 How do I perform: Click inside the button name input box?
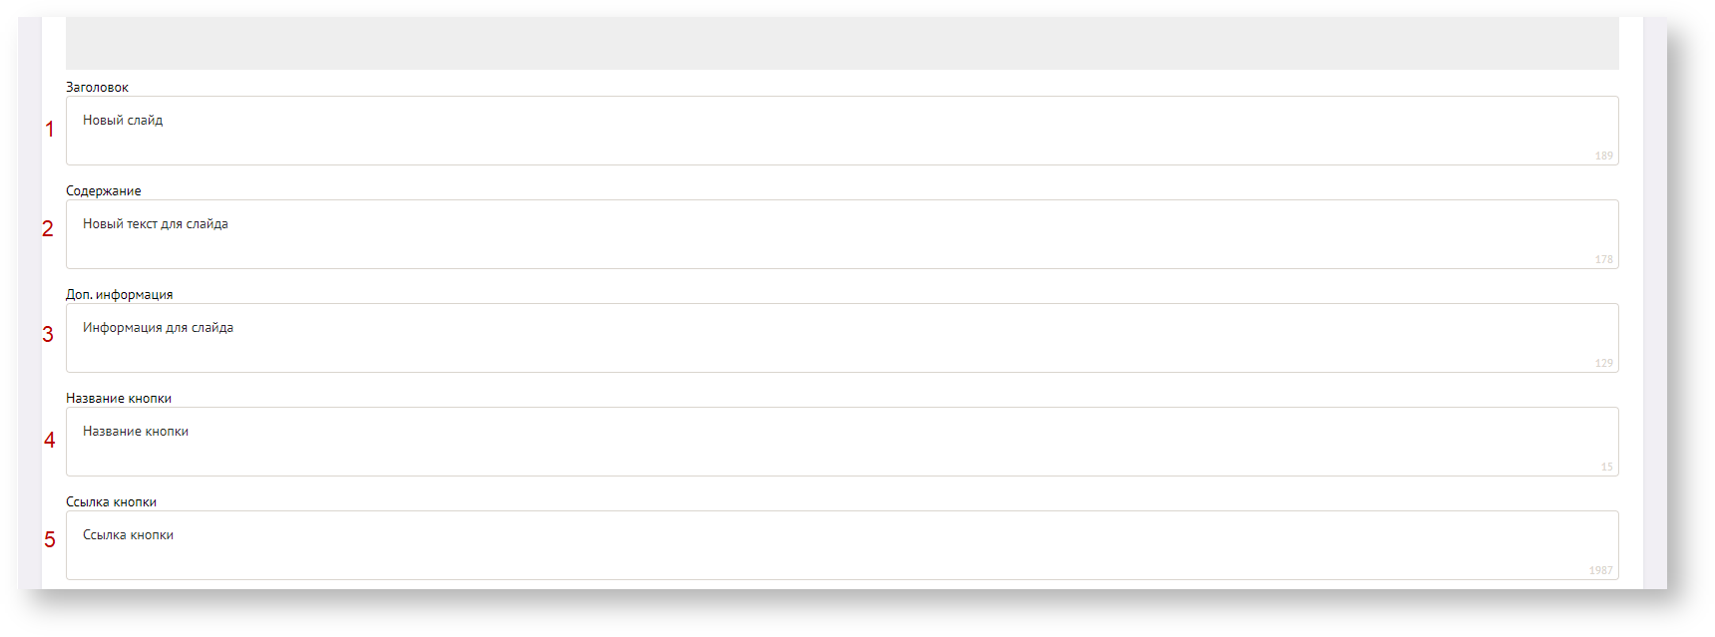point(841,442)
